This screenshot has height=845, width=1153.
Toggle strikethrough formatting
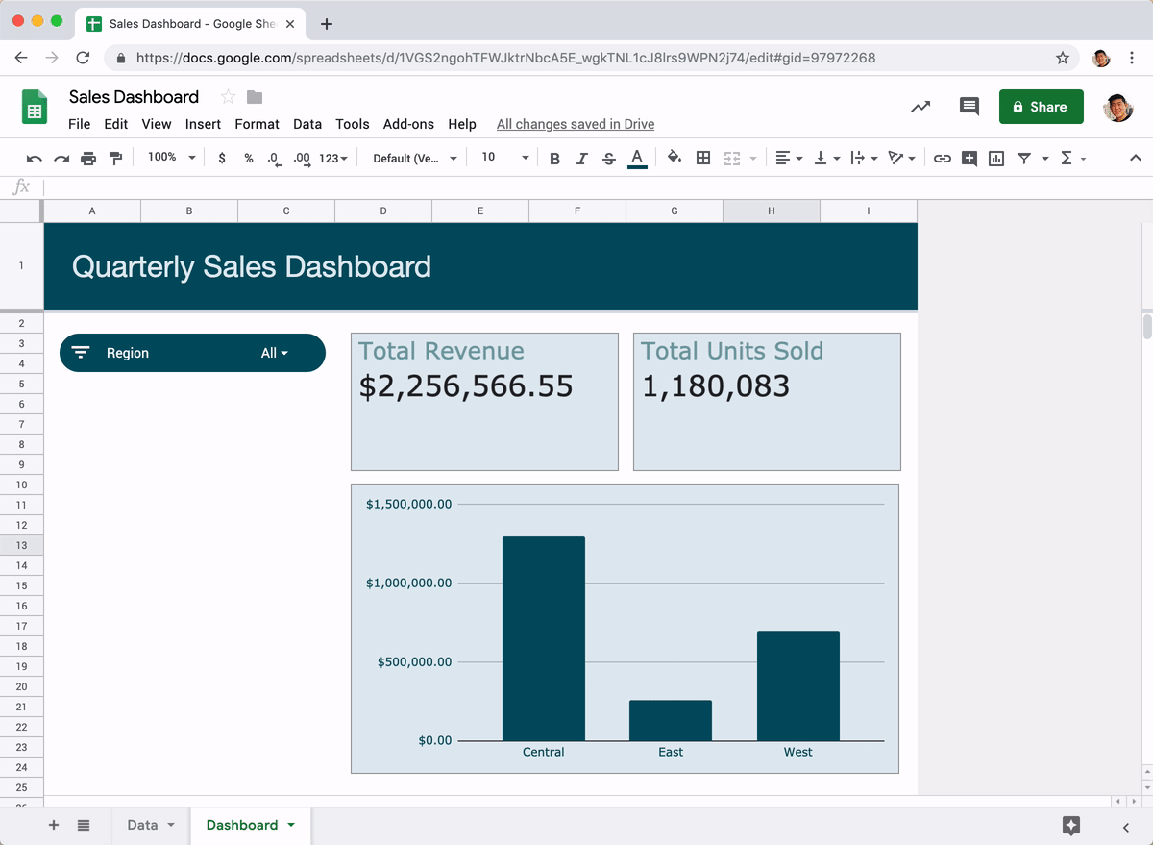tap(608, 158)
